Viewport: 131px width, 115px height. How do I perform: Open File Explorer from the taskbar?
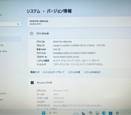coord(97,113)
